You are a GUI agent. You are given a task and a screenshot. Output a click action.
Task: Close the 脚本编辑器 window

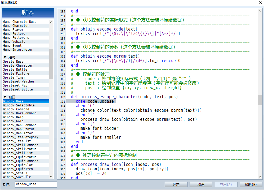tap(260, 3)
